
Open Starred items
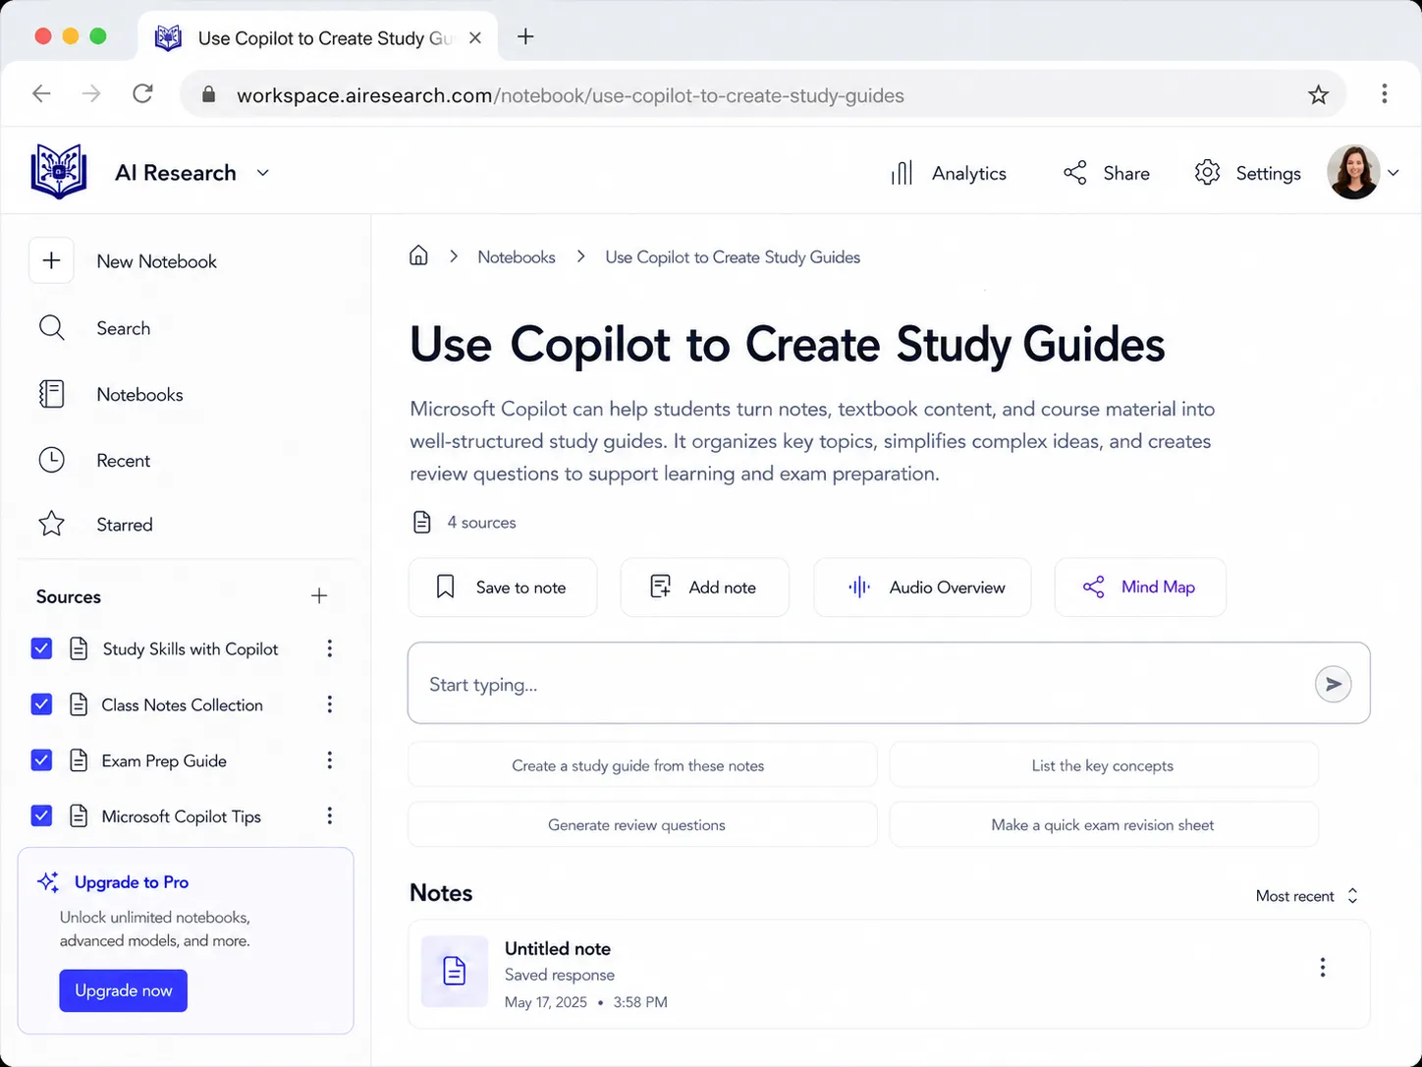point(125,525)
